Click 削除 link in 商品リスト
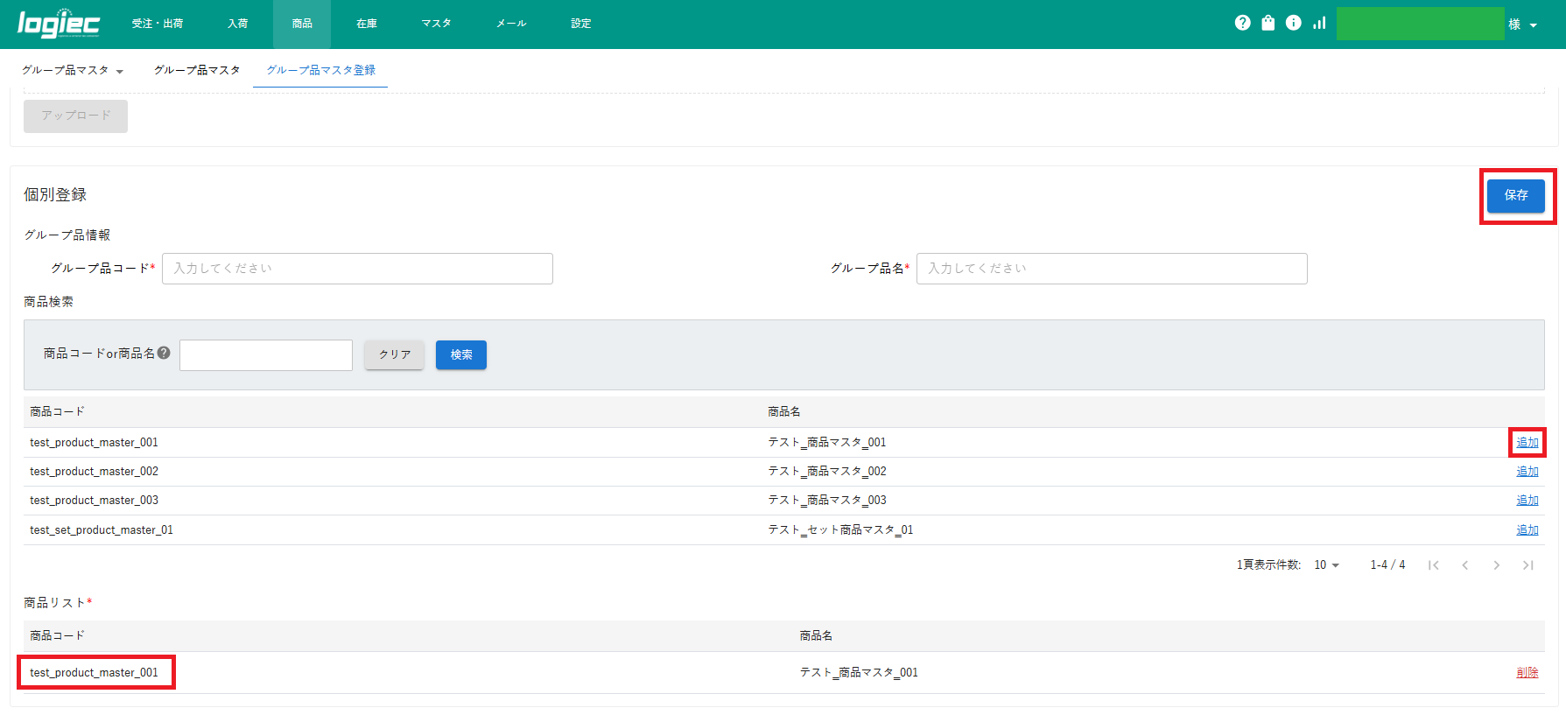The image size is (1566, 715). tap(1527, 673)
